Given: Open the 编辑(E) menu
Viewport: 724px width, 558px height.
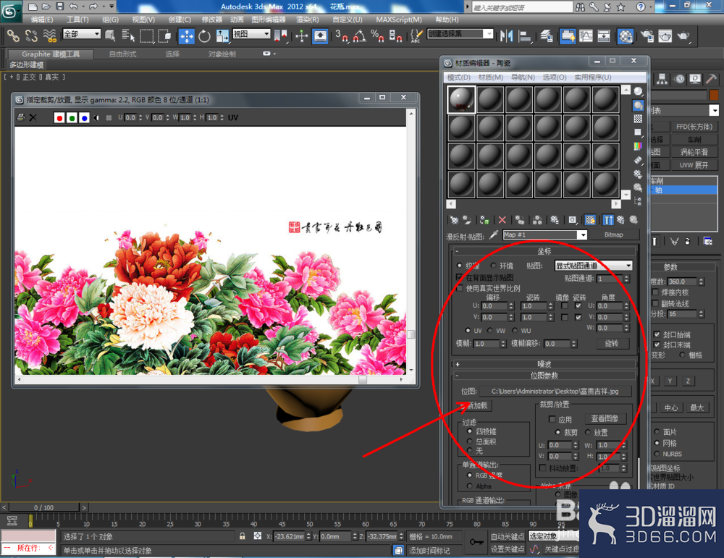Looking at the screenshot, I should tap(41, 20).
